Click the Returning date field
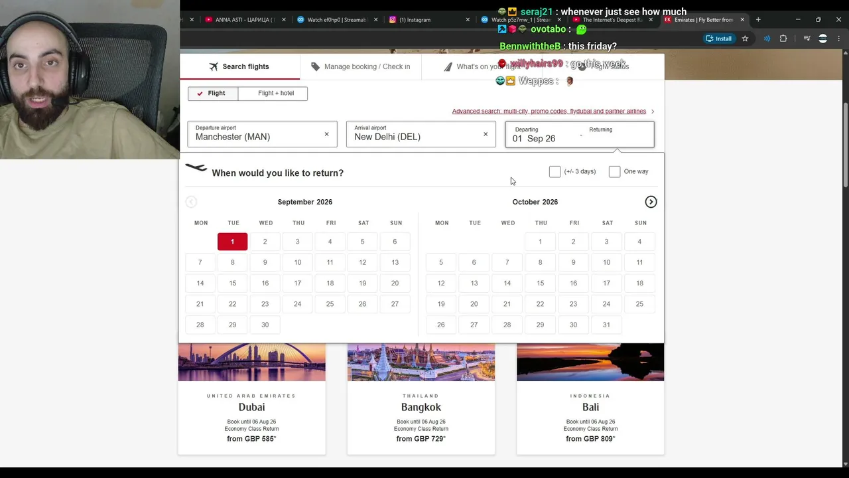This screenshot has width=849, height=478. click(x=618, y=135)
